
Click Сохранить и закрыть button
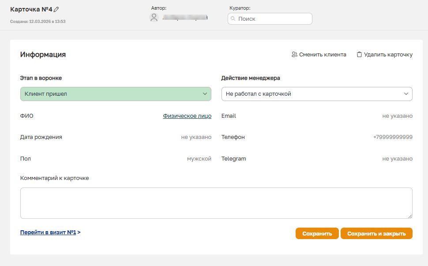click(376, 234)
